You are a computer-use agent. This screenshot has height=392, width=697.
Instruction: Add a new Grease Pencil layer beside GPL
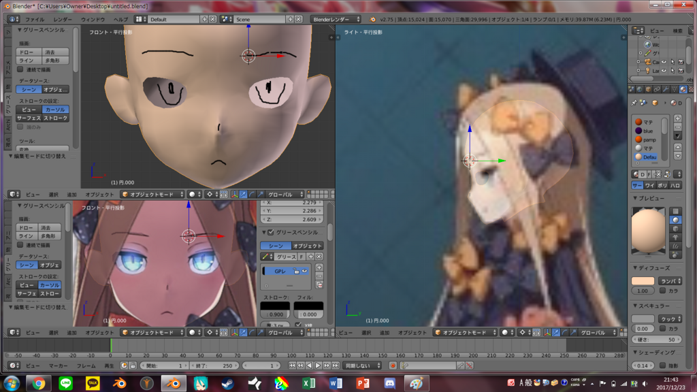tap(319, 267)
